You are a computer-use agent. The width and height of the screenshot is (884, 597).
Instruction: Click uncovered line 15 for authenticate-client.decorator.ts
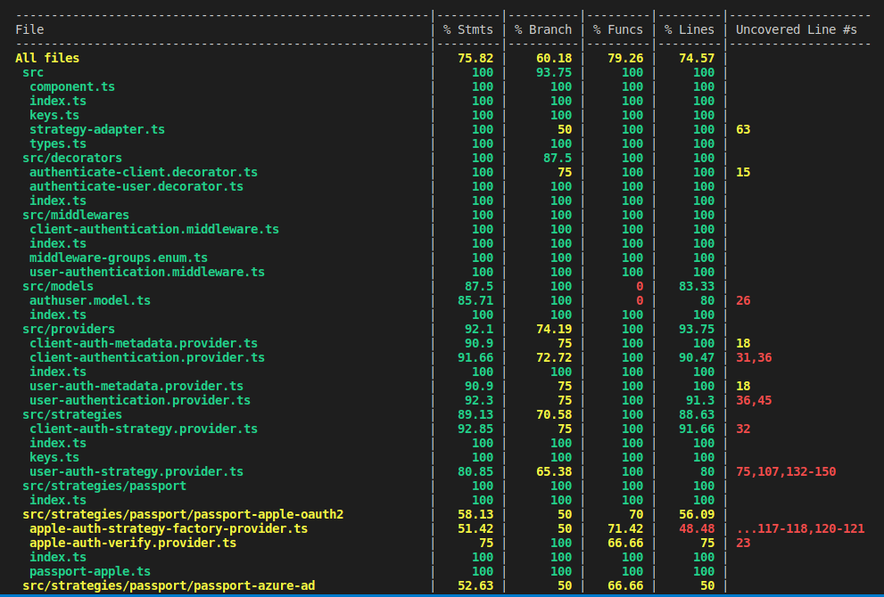pyautogui.click(x=743, y=172)
